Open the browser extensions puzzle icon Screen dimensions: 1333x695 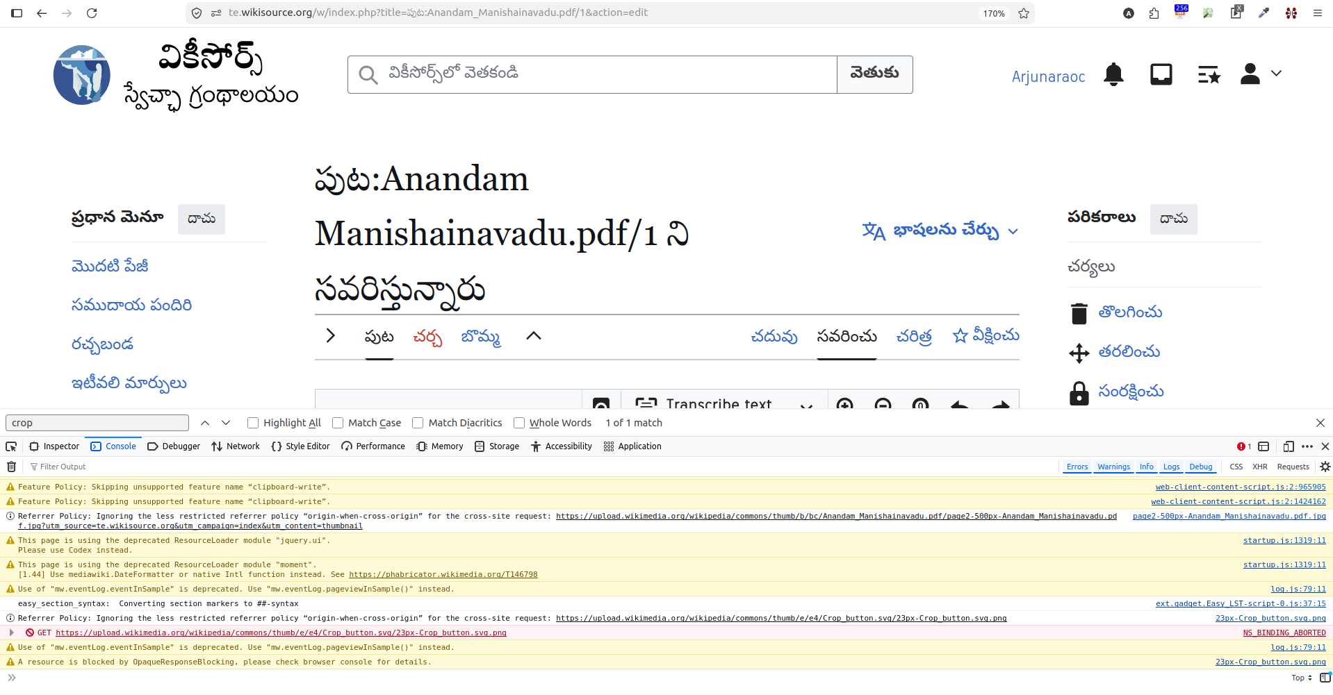point(1154,13)
